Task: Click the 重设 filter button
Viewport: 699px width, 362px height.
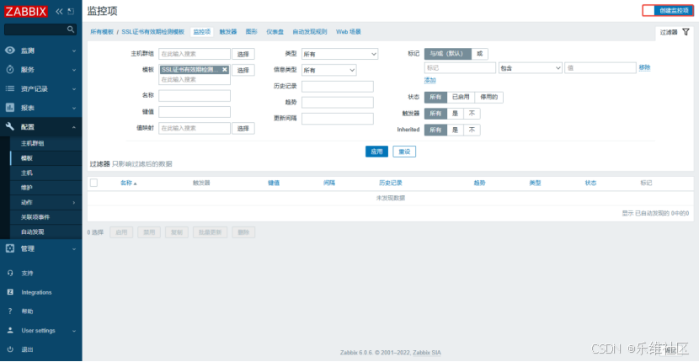Action: [404, 152]
